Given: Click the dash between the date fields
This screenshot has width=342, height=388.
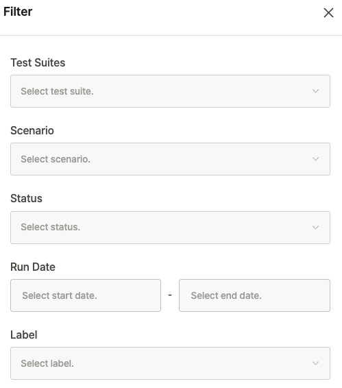Looking at the screenshot, I should pos(170,295).
